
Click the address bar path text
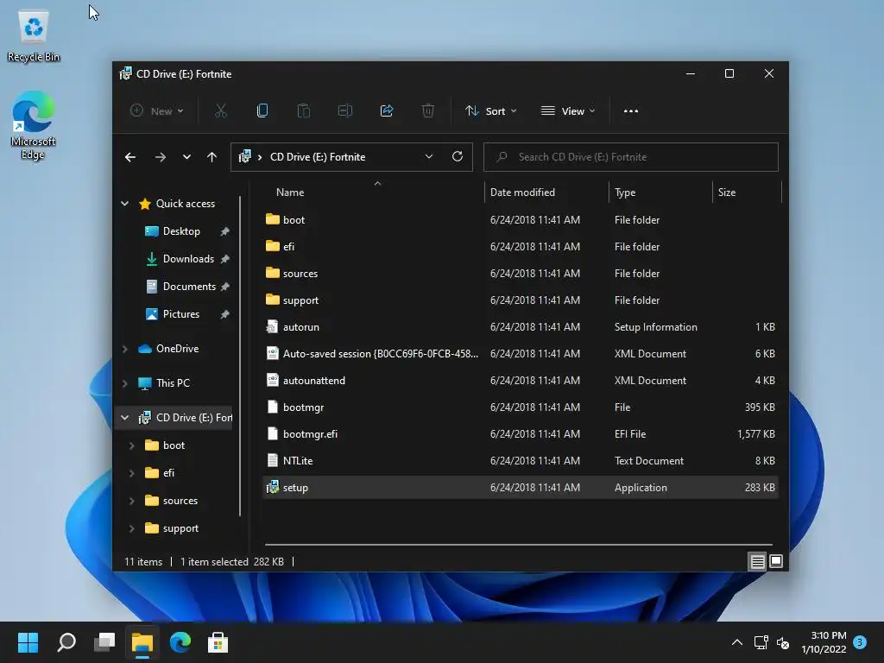click(318, 157)
